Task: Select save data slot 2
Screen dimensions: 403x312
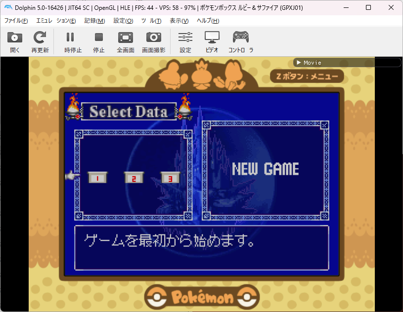Action: tap(134, 177)
